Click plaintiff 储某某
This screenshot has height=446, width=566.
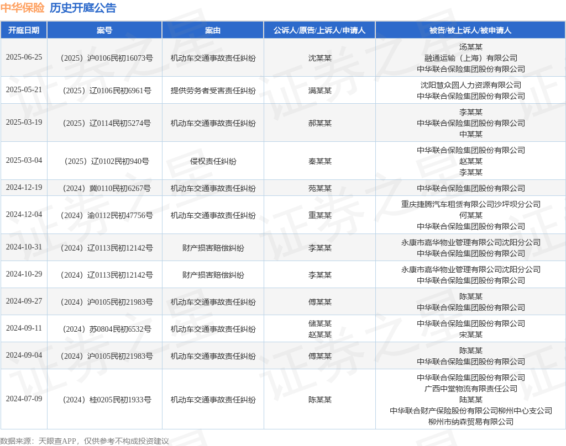(320, 323)
